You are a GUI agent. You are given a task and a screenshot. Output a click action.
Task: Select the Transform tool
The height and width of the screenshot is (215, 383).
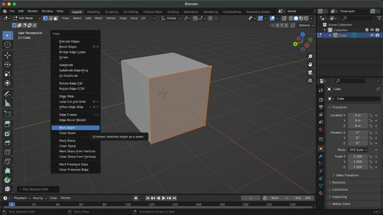(x=7, y=83)
